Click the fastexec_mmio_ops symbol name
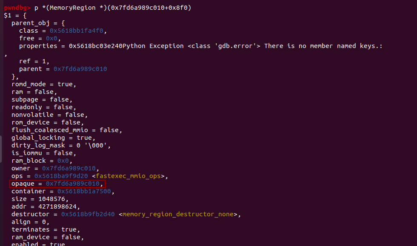 click(128, 176)
